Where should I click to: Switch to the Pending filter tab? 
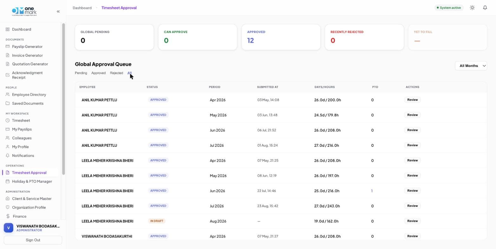pyautogui.click(x=81, y=73)
